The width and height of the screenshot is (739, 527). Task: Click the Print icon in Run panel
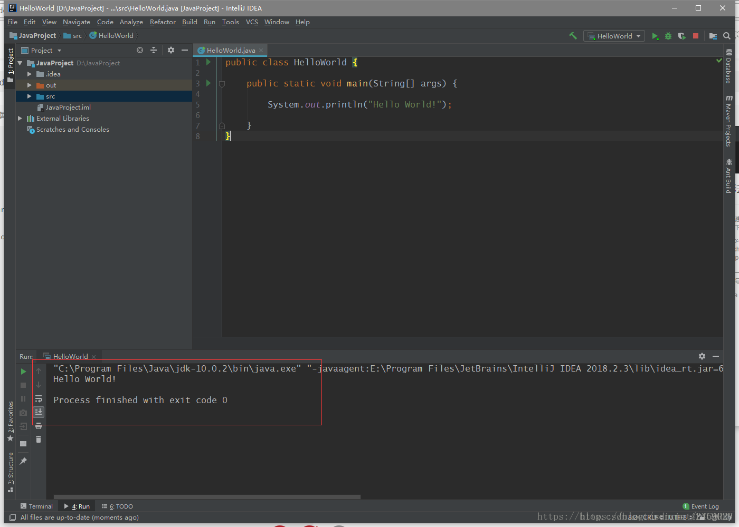39,426
